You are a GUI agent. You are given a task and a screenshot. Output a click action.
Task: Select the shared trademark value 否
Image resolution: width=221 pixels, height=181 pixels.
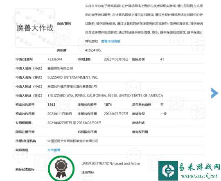(x=162, y=104)
